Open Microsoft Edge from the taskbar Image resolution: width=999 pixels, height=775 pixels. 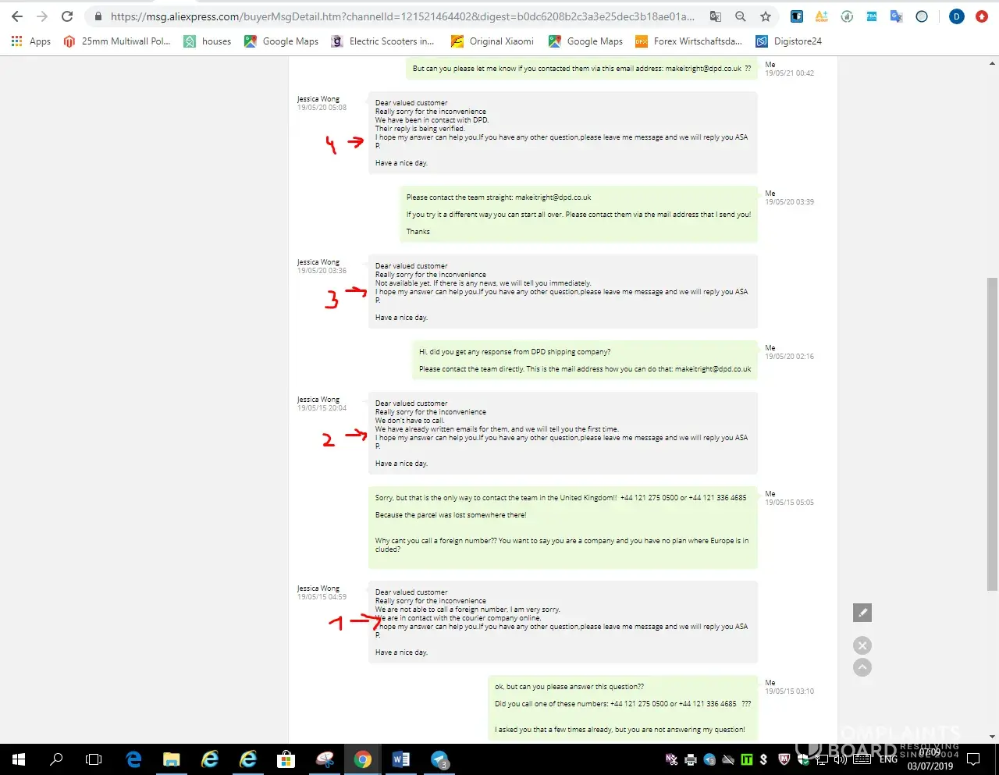coord(133,759)
